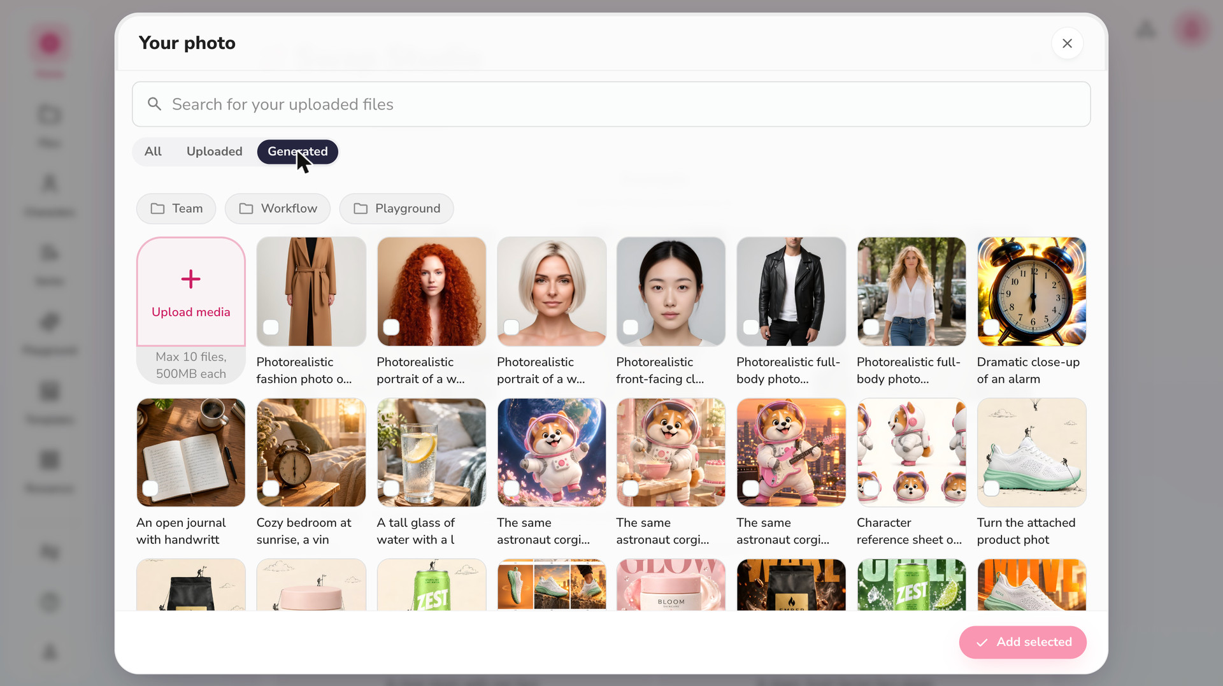Check the box on the alarm clock close-up
1223x686 pixels.
tap(991, 327)
